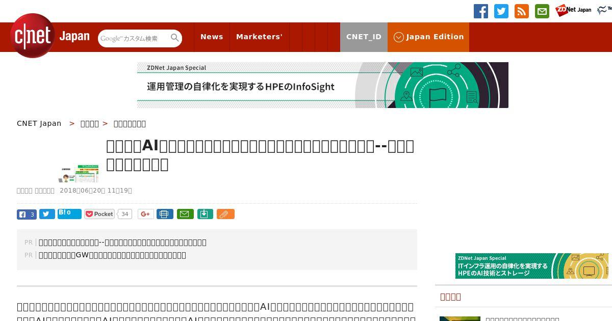Open the article thumbnail image
Viewport: 612px width, 321px height.
pyautogui.click(x=79, y=173)
